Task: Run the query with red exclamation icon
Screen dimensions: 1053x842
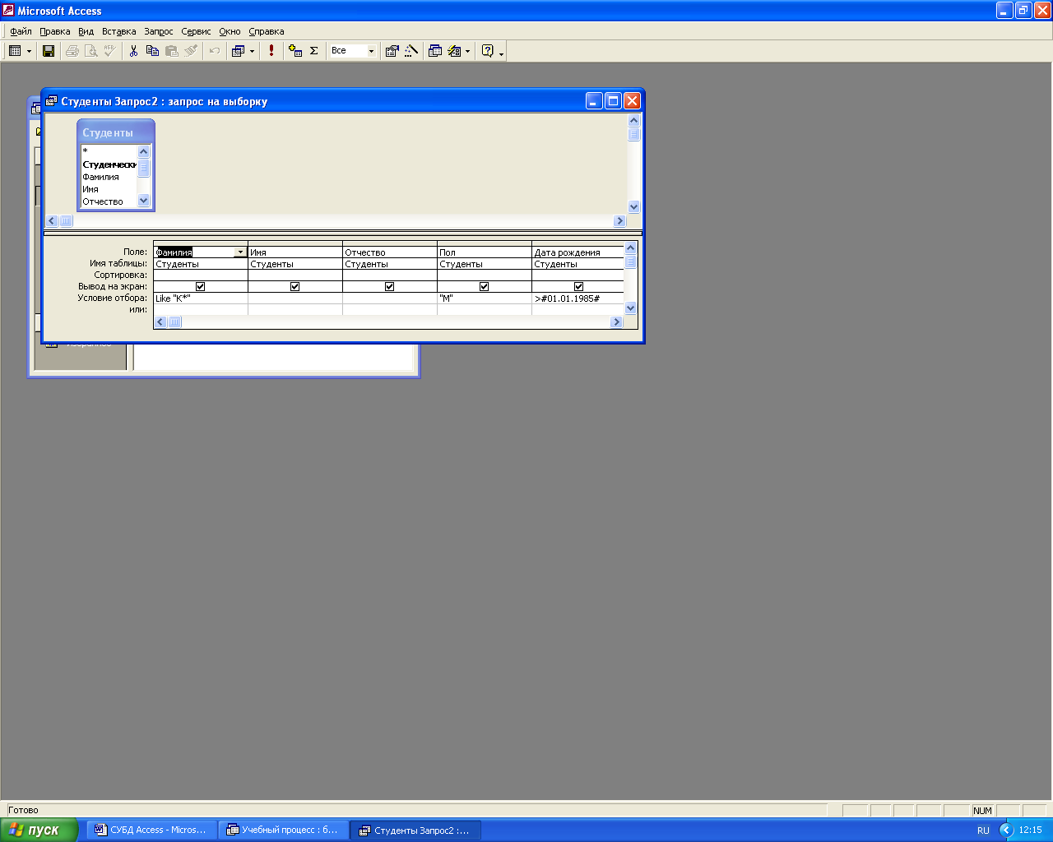Action: click(271, 51)
